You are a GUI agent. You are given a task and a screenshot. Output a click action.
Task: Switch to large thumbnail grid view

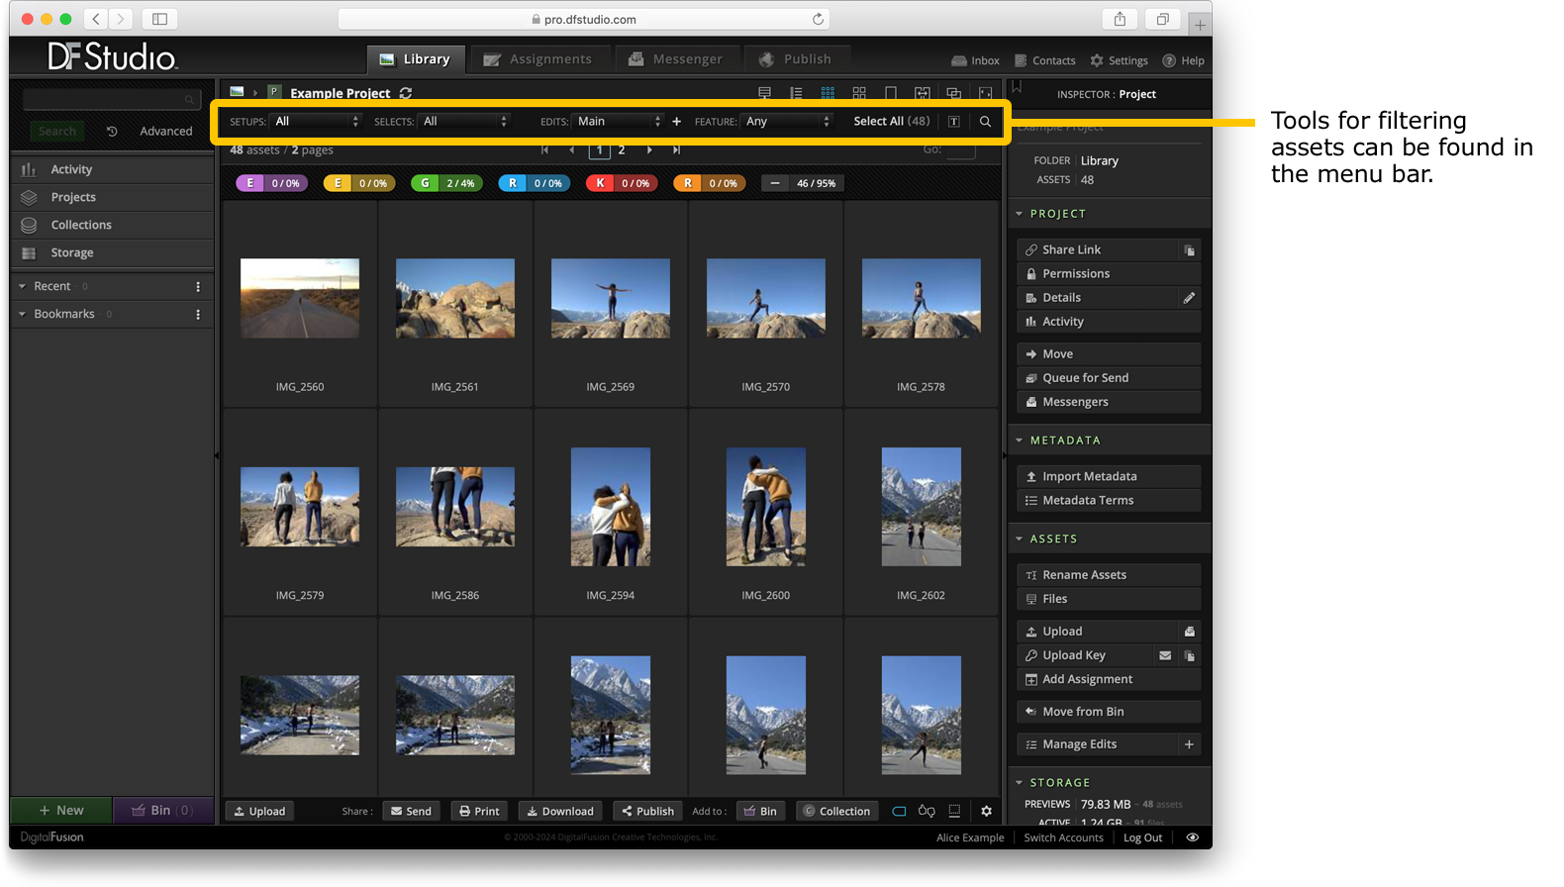[859, 93]
